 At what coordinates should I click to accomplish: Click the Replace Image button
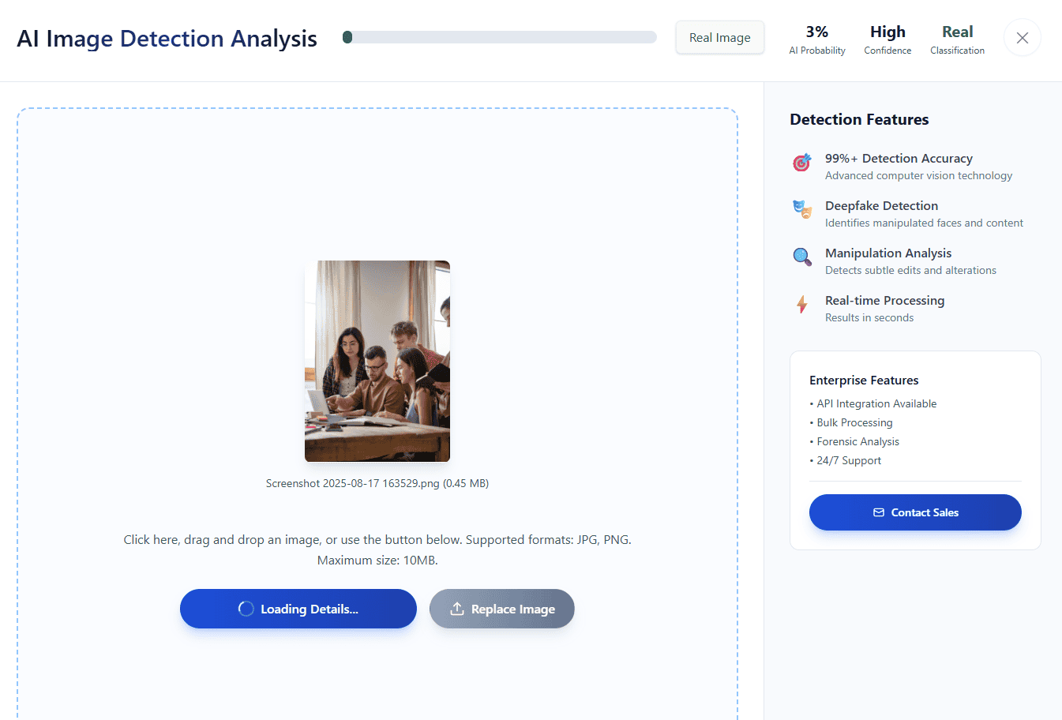pyautogui.click(x=502, y=609)
